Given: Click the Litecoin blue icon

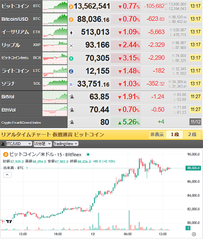Looking at the screenshot, I should pyautogui.click(x=71, y=71).
